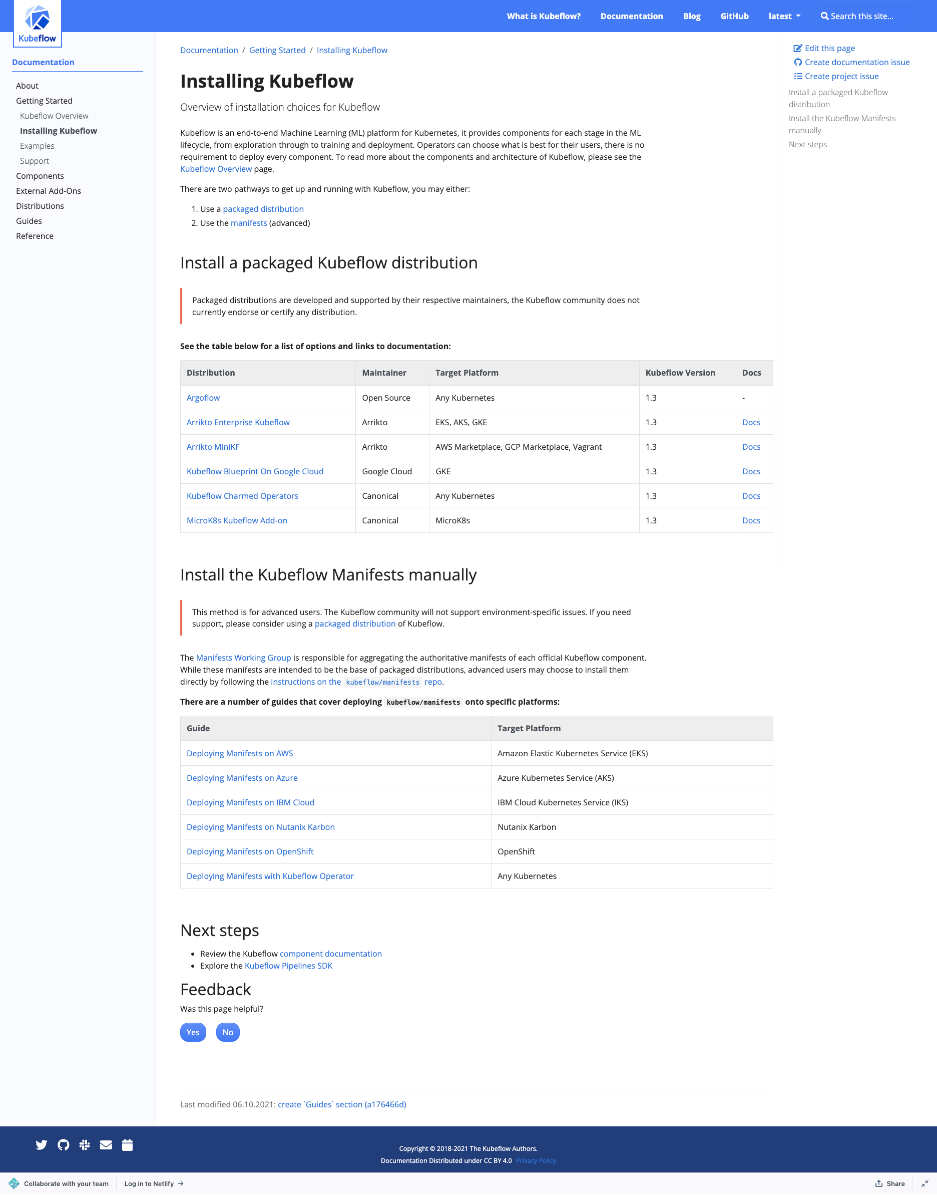937x1195 pixels.
Task: Open the Documentation menu item
Action: tap(632, 16)
